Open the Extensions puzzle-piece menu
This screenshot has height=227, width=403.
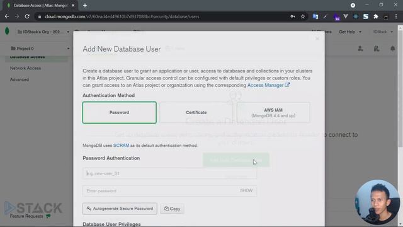pyautogui.click(x=376, y=16)
